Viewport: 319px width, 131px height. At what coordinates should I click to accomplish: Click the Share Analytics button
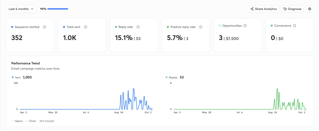263,9
